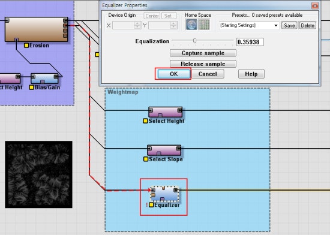Click the Device Origin Y spinner arrows
The height and width of the screenshot is (235, 330).
[x=173, y=25]
